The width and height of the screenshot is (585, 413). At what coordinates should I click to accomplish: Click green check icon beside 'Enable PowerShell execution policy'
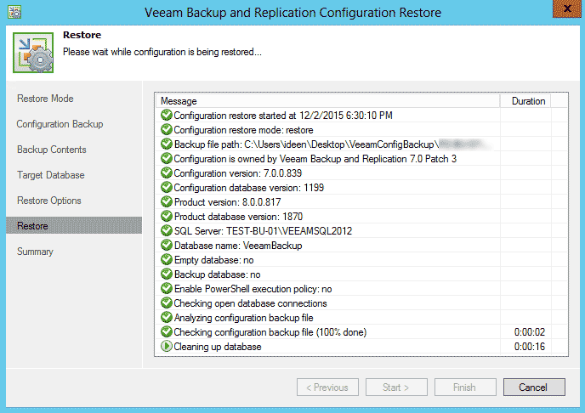pyautogui.click(x=166, y=288)
